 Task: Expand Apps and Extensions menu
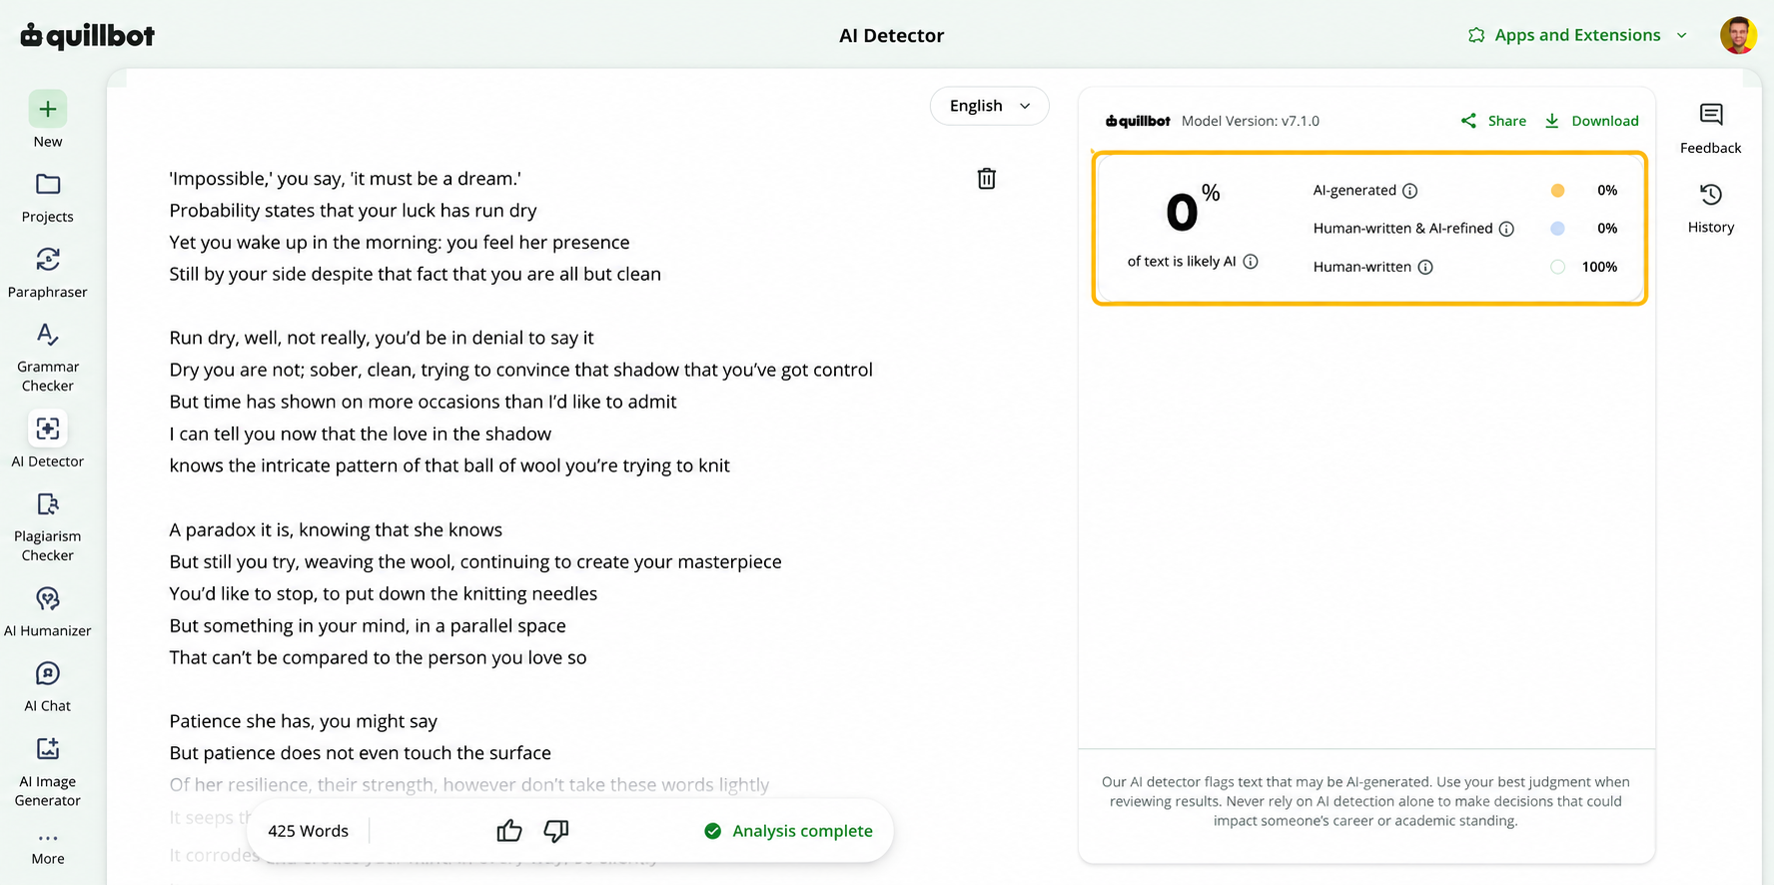tap(1578, 35)
